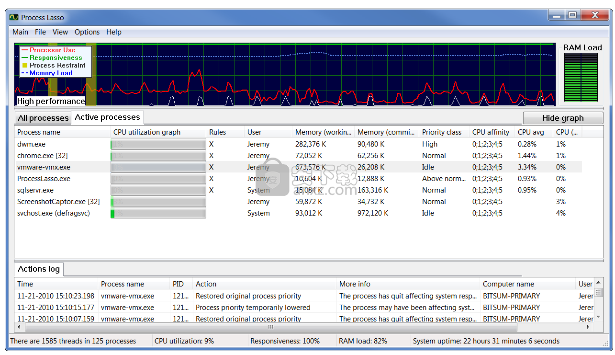The height and width of the screenshot is (355, 615).
Task: Click the actions log scroll up arrow
Action: [x=598, y=284]
